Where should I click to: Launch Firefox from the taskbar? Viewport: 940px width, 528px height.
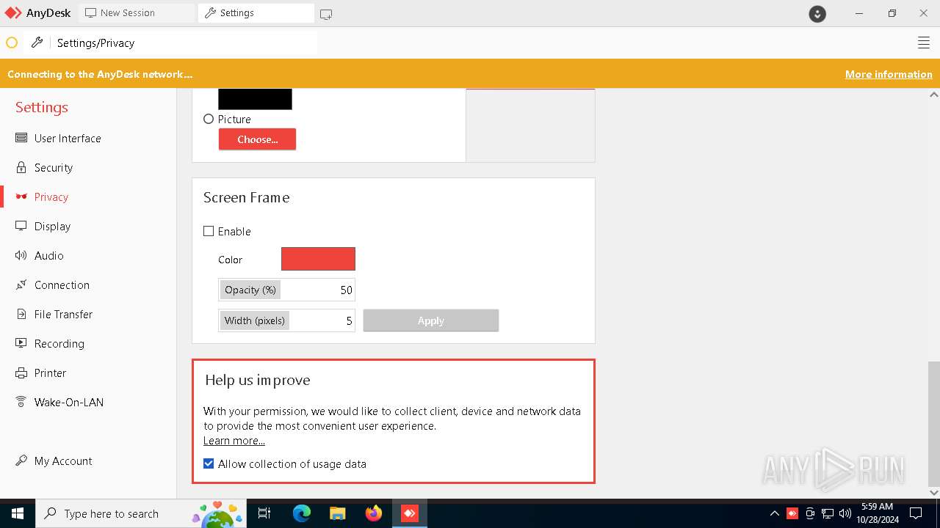tap(374, 513)
